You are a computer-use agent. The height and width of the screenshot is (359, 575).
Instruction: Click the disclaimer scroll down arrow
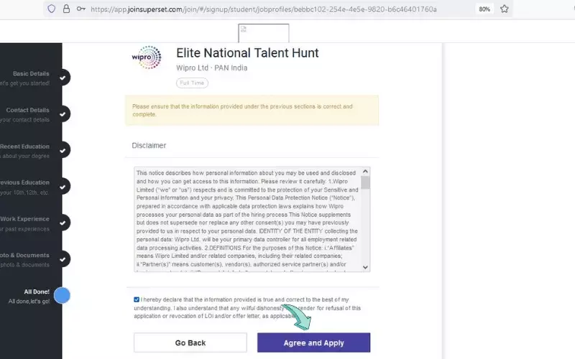coord(365,267)
